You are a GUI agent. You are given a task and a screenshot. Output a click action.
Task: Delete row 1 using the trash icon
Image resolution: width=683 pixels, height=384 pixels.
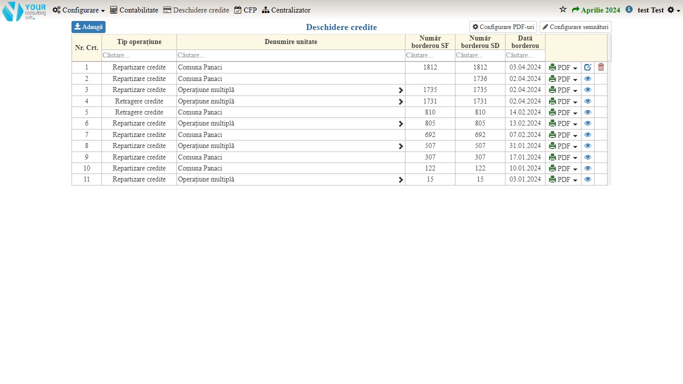pos(601,67)
